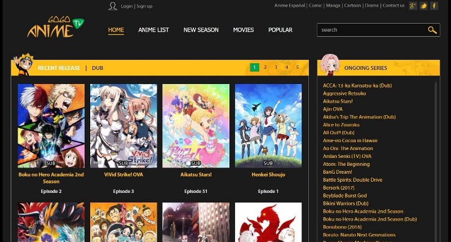Open All Out!! (Dub) link
451x242 pixels.
[339, 133]
